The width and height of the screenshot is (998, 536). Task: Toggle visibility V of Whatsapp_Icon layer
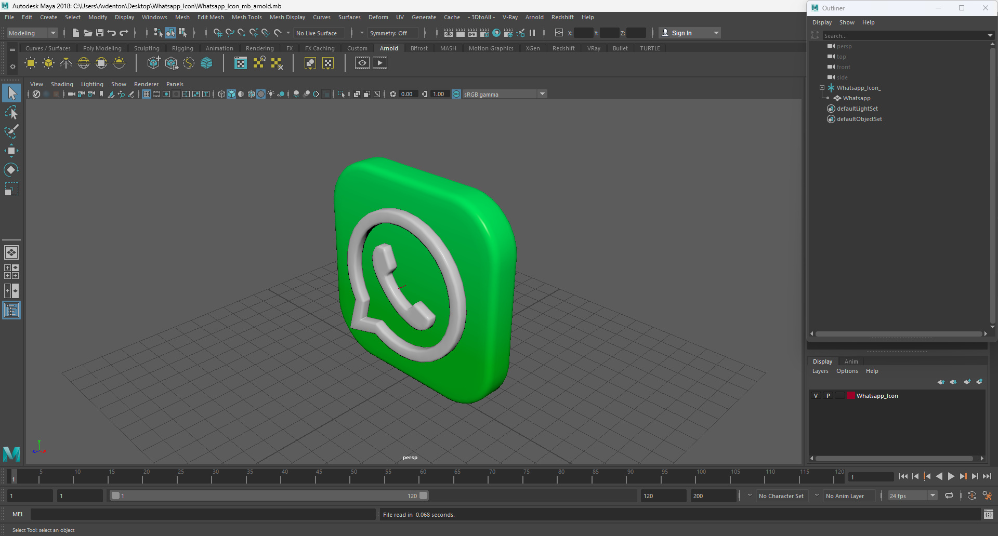click(x=816, y=396)
